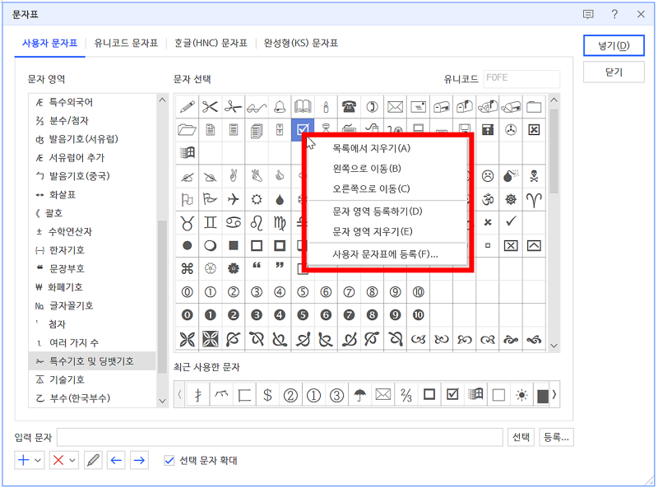This screenshot has height=488, width=658.
Task: Pick the command key symbol
Action: [x=188, y=268]
